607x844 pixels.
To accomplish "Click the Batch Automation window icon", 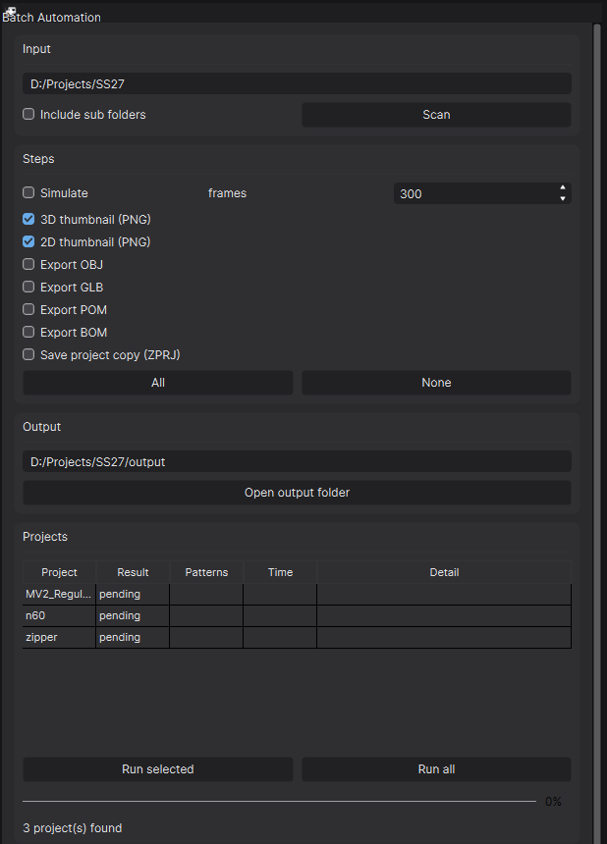I will coord(9,10).
